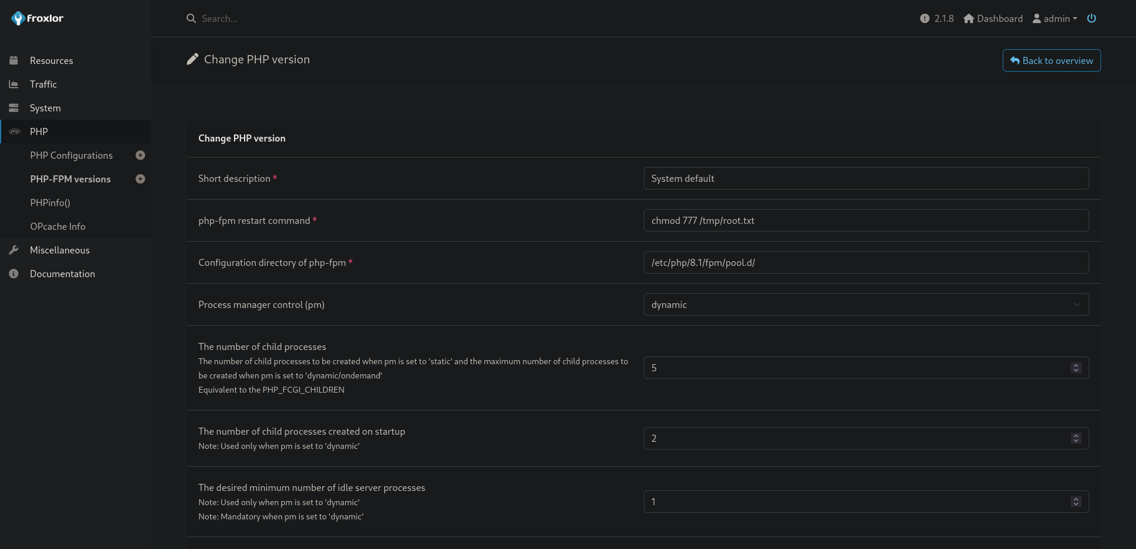Go to PHP-FPM versions
Screen dimensions: 1136x549
(70, 179)
